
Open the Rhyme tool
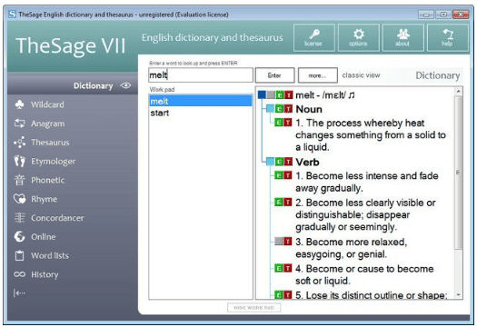click(45, 199)
